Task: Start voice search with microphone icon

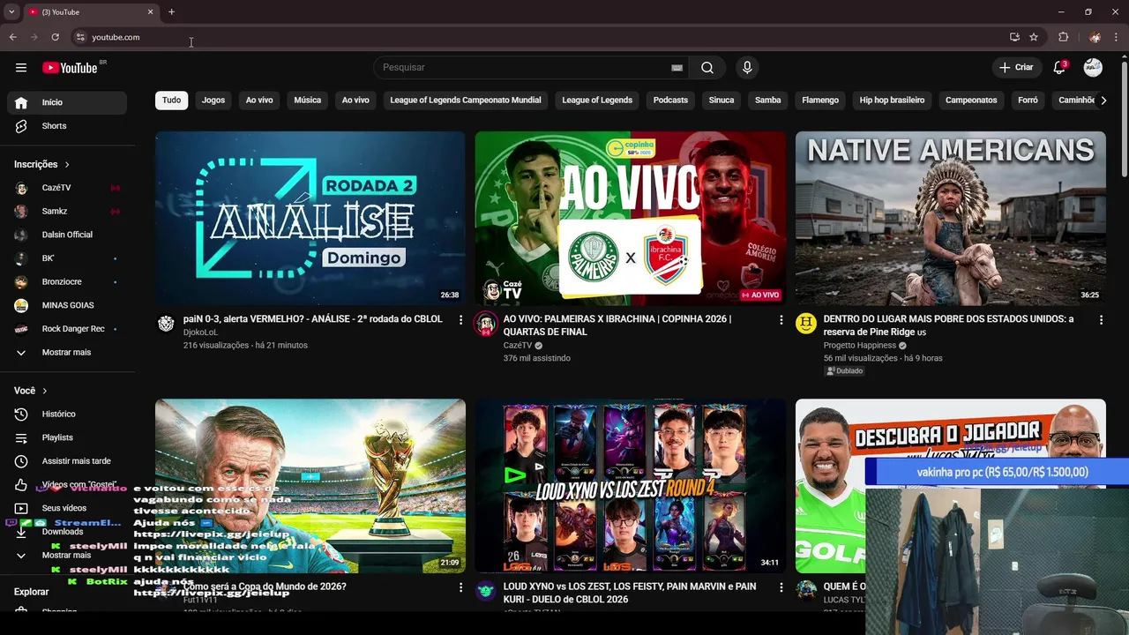Action: pyautogui.click(x=747, y=68)
